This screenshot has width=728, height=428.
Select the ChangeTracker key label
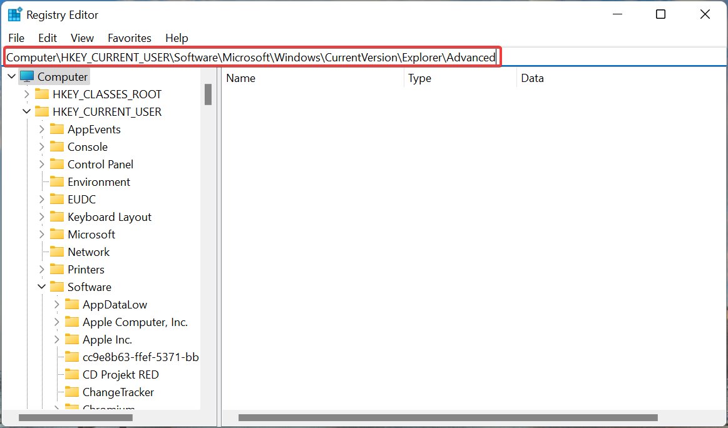118,392
